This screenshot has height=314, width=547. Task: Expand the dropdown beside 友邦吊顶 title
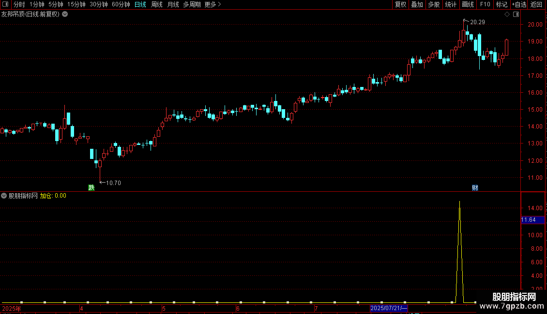pos(65,14)
